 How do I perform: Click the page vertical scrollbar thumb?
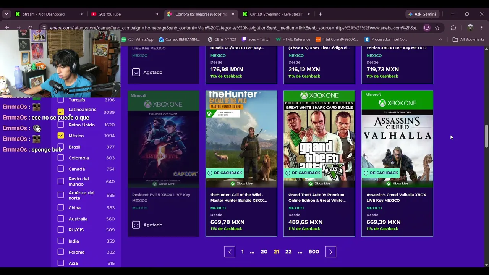click(486, 136)
